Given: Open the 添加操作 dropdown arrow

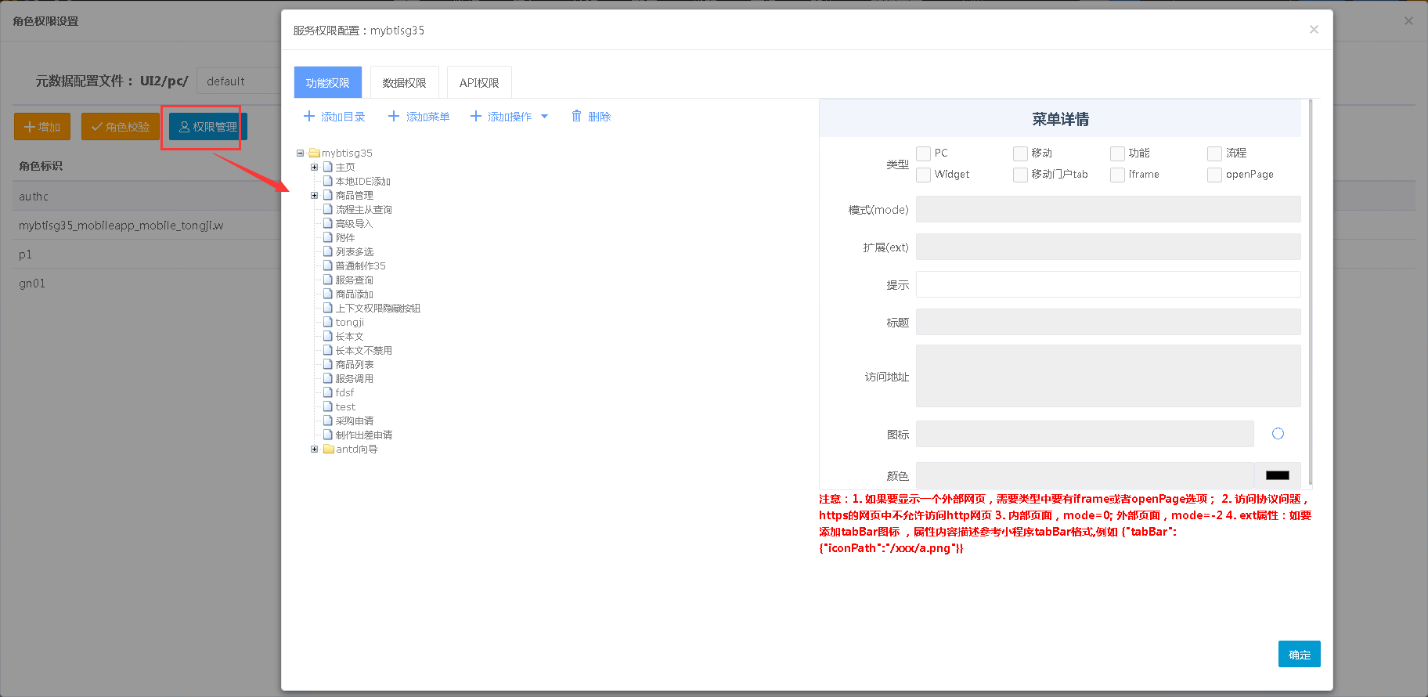Looking at the screenshot, I should [x=545, y=117].
